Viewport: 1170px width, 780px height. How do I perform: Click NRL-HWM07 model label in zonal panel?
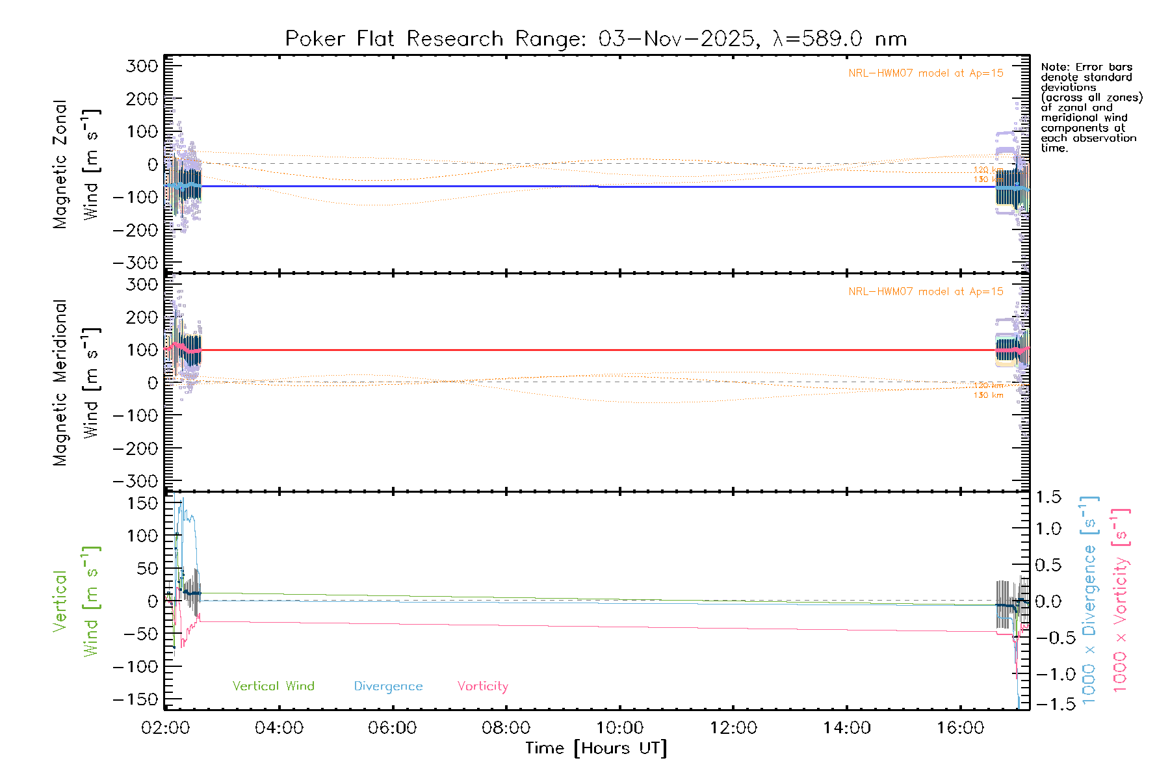coord(926,73)
